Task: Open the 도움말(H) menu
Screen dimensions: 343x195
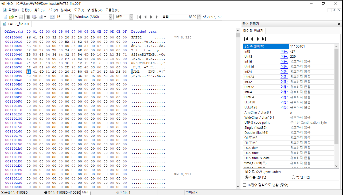Action: (x=112, y=10)
